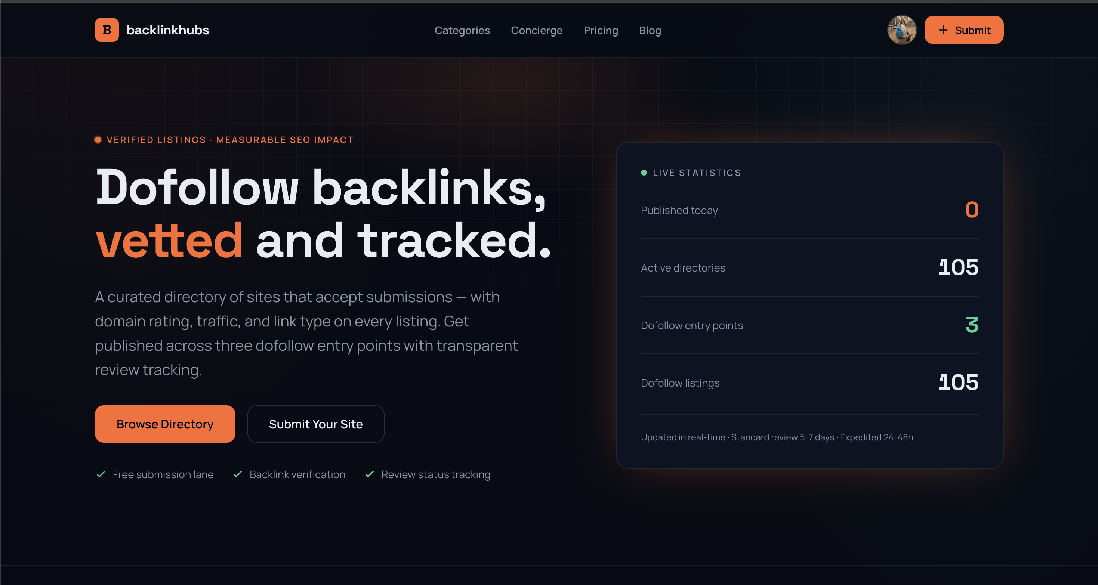Click the Submit Your Site button
The height and width of the screenshot is (585, 1098).
point(316,424)
